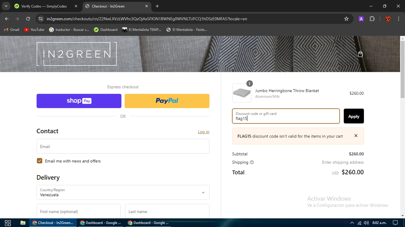Open File Explorer from the taskbar
This screenshot has width=405, height=227.
[23, 223]
